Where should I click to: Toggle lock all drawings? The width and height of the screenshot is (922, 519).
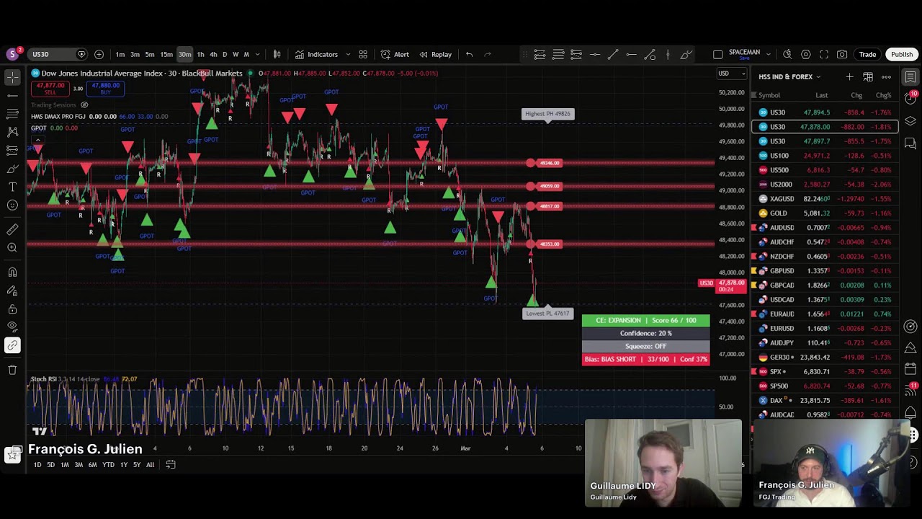coord(12,309)
